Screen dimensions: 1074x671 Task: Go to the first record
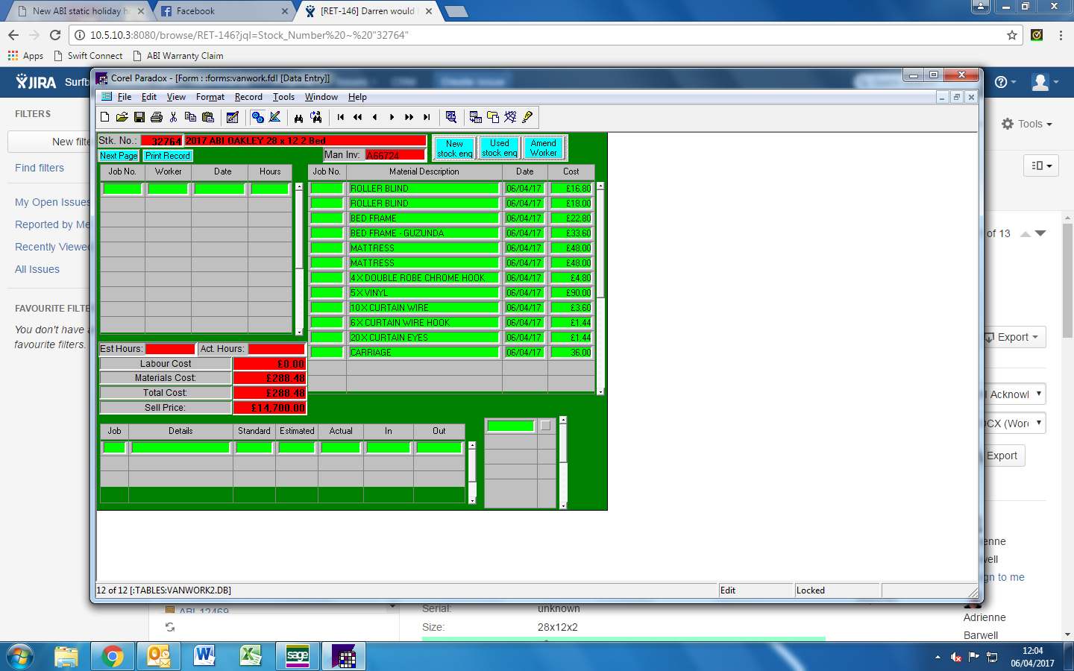tap(341, 117)
